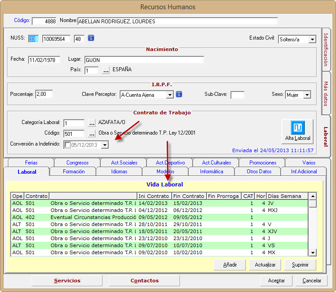
Task: Open Conversión a Indefinido date picker arrow
Action: pyautogui.click(x=105, y=145)
